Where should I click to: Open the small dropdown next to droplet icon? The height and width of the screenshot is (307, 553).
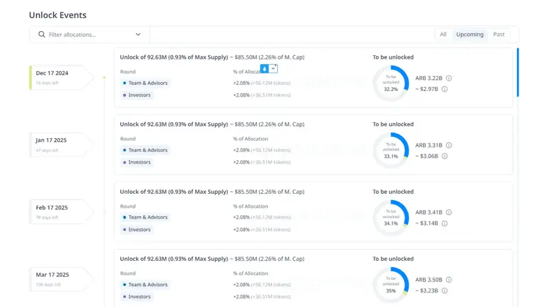(273, 69)
